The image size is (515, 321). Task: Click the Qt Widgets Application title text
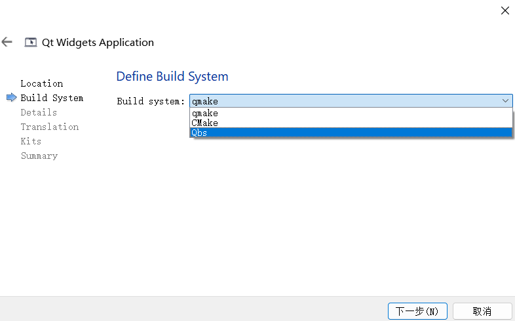tap(98, 43)
